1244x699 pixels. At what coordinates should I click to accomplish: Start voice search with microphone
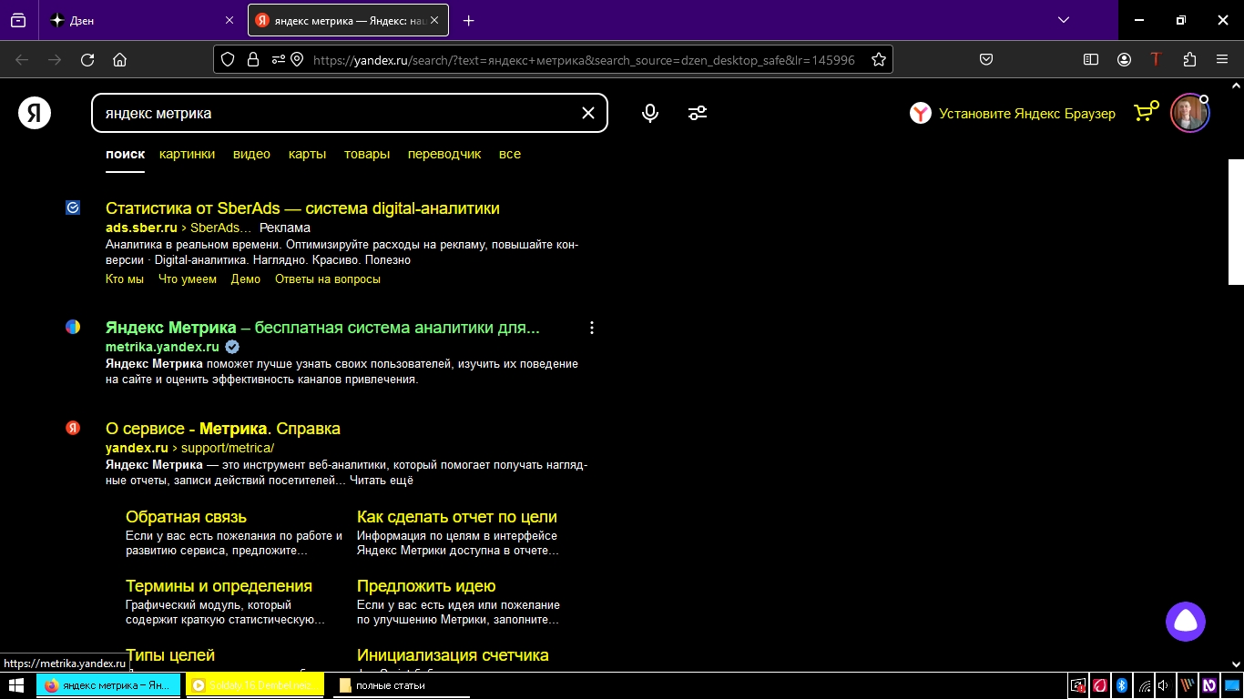650,113
